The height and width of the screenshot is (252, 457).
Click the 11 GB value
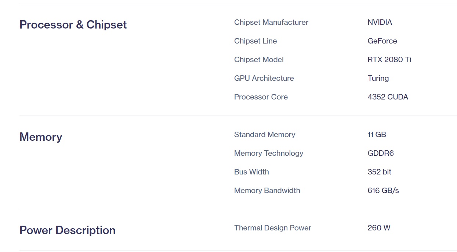377,135
